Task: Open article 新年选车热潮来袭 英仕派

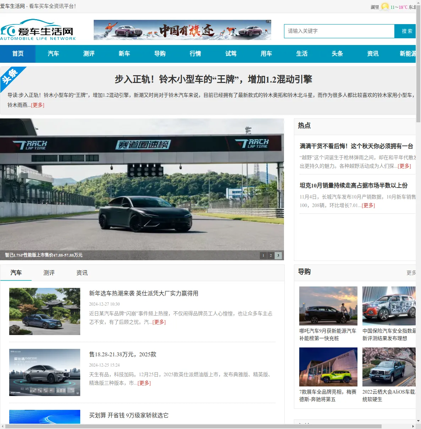Action: point(144,293)
